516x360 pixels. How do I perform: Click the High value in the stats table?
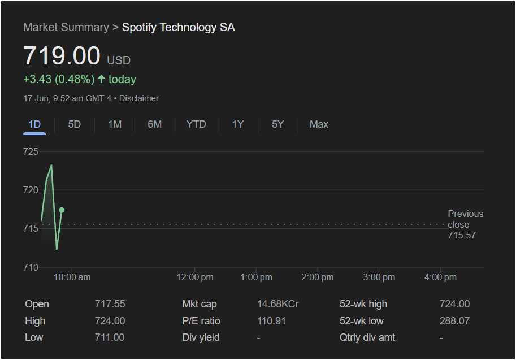(110, 321)
